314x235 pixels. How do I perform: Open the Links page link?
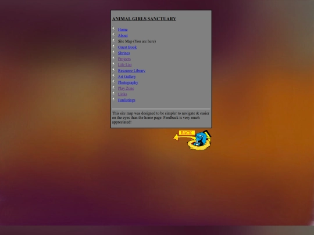(122, 95)
